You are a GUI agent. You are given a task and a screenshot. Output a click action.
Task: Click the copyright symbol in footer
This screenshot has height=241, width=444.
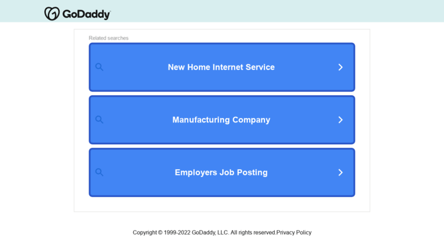(x=160, y=232)
